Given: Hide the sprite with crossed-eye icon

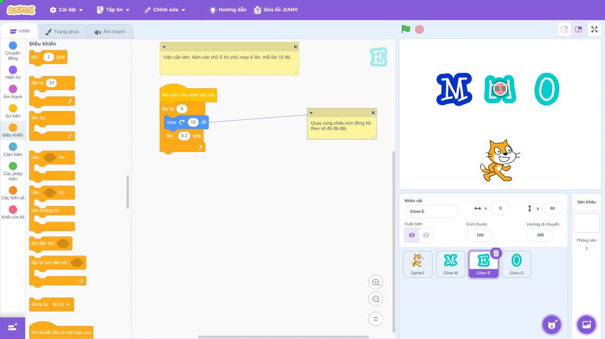Looking at the screenshot, I should tap(426, 235).
